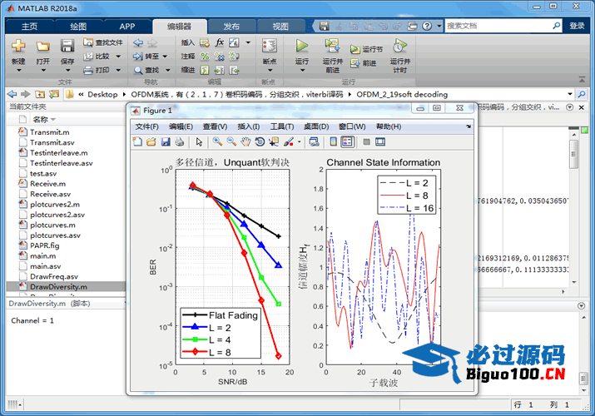
Task: Click the Zoom In tool in Figure 1
Action: point(217,141)
